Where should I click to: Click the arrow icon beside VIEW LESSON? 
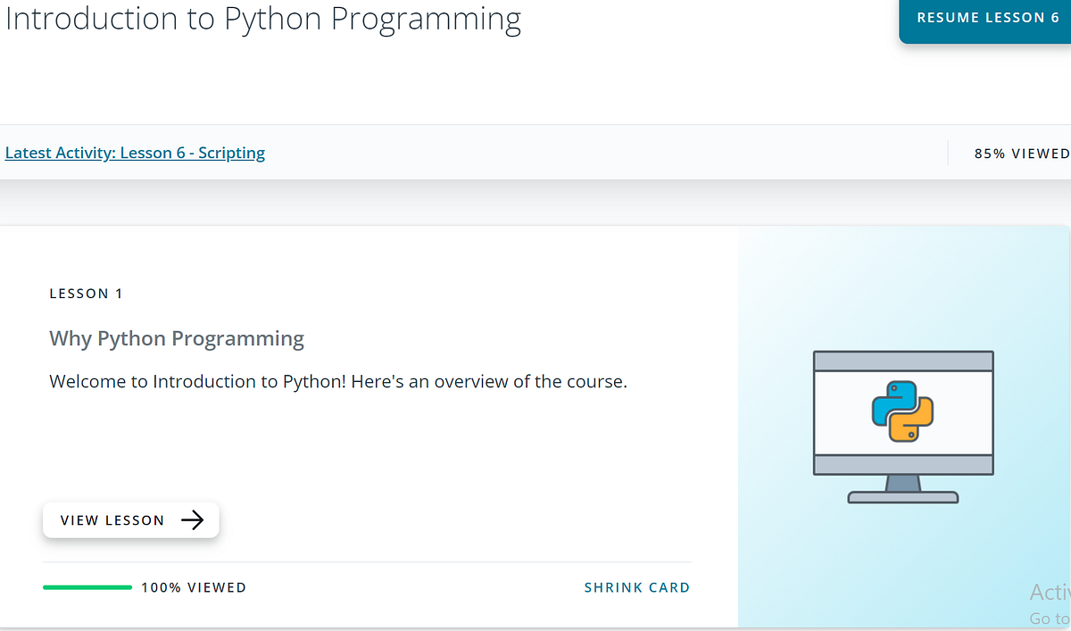[x=192, y=520]
